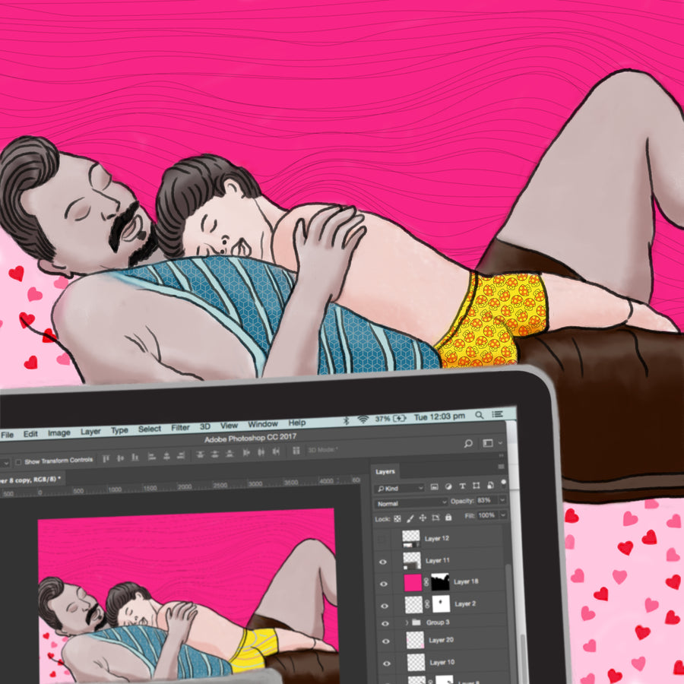Open Spotlight search in the menu bar
The height and width of the screenshot is (684, 684).
480,416
